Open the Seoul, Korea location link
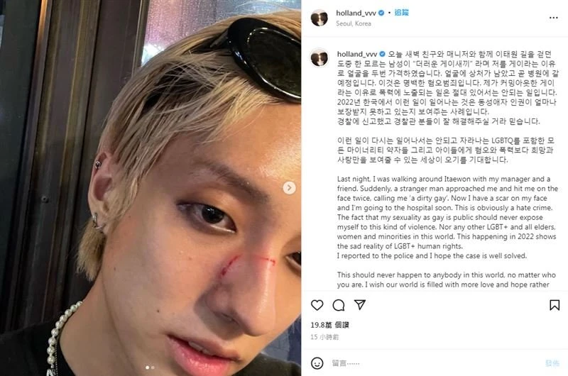 pyautogui.click(x=353, y=23)
